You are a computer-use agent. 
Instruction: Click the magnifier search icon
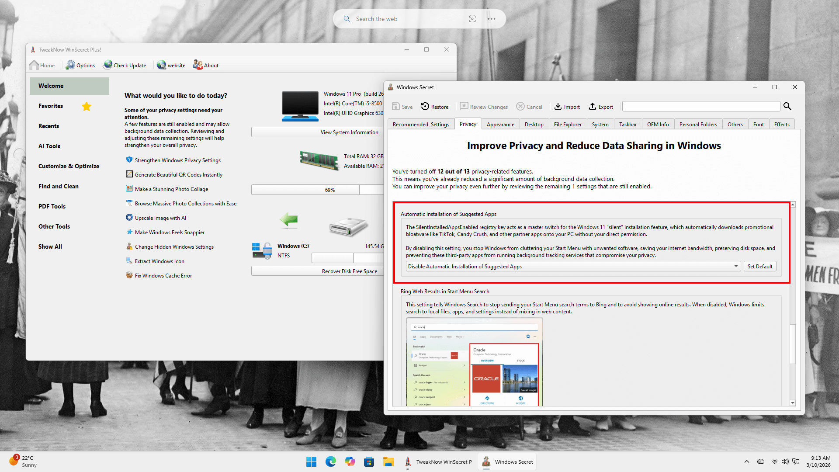tap(787, 106)
